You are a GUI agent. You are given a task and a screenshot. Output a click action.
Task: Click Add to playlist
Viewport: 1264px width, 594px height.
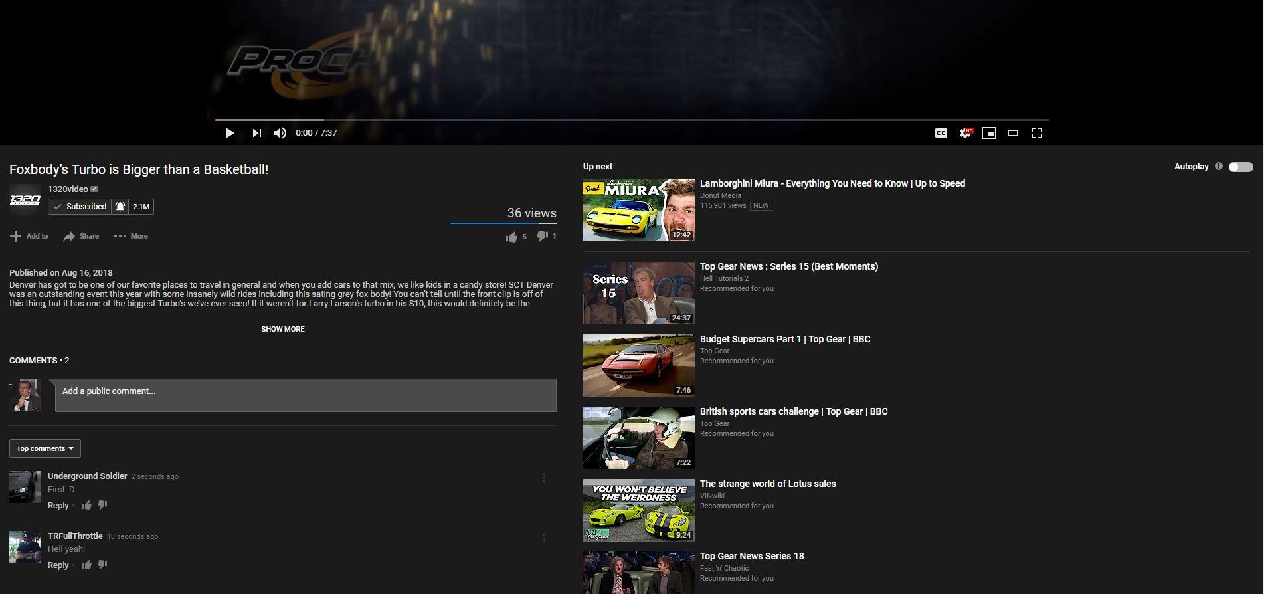coord(29,236)
